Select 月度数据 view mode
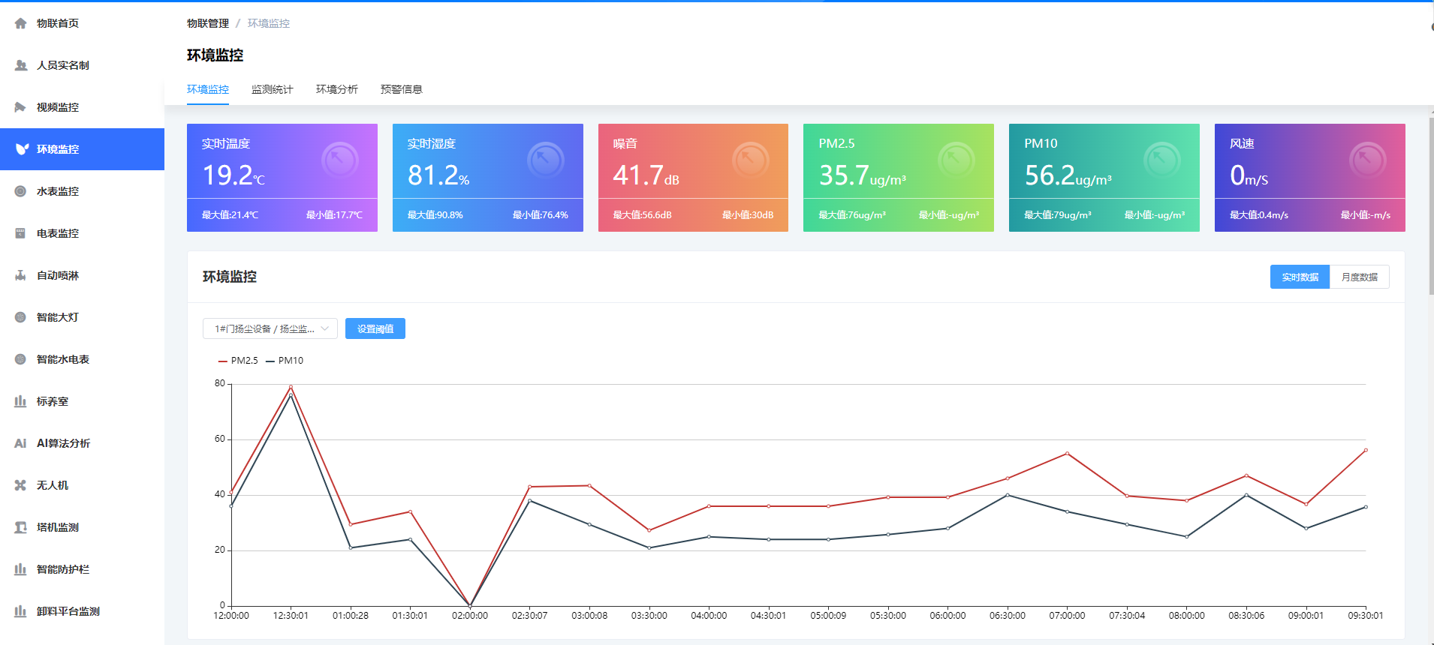The image size is (1434, 645). coord(1360,277)
